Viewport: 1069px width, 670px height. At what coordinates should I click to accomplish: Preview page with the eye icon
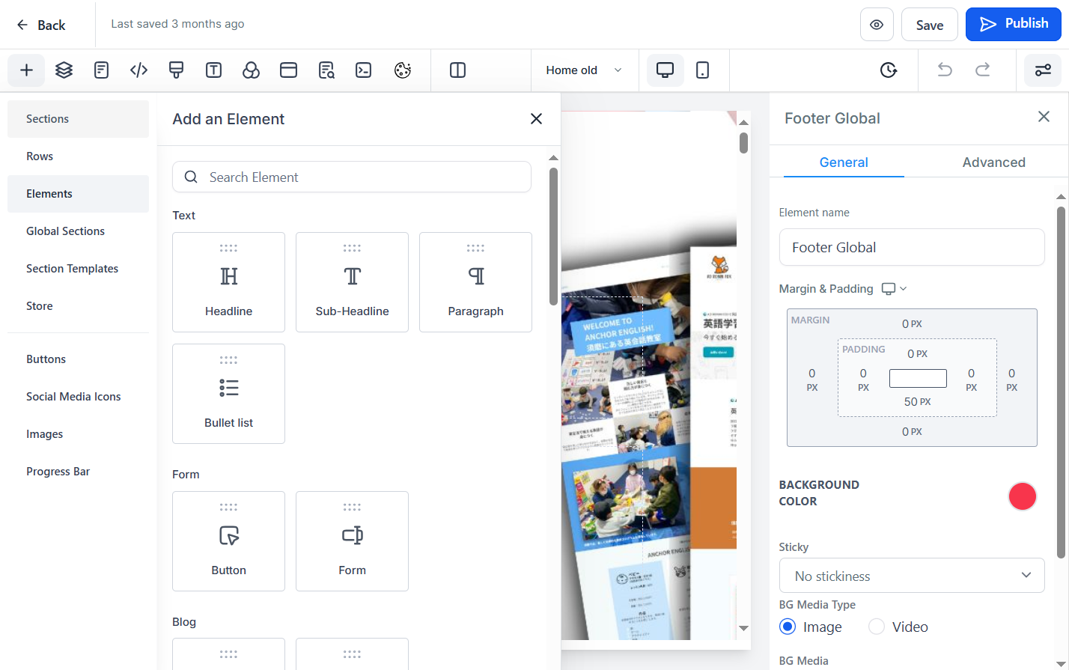877,25
